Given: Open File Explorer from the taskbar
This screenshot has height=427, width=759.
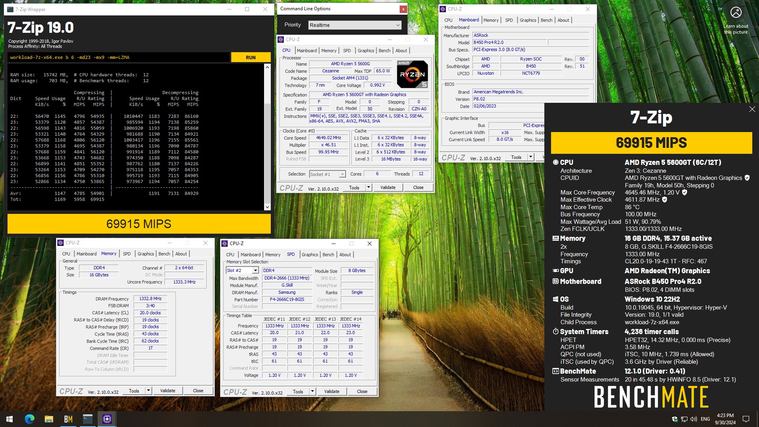Looking at the screenshot, I should [49, 419].
